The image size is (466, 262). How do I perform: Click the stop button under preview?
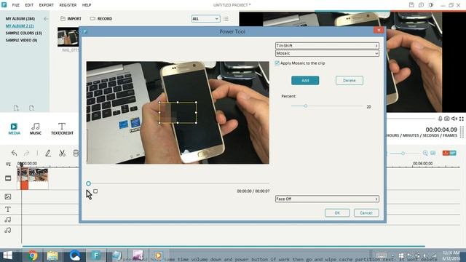pos(95,191)
